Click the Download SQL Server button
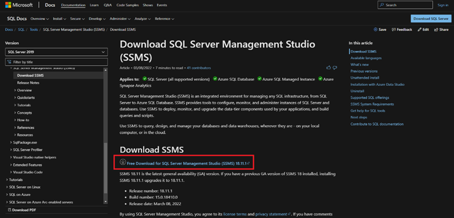Viewport: 454px width, 218px height. [x=430, y=18]
